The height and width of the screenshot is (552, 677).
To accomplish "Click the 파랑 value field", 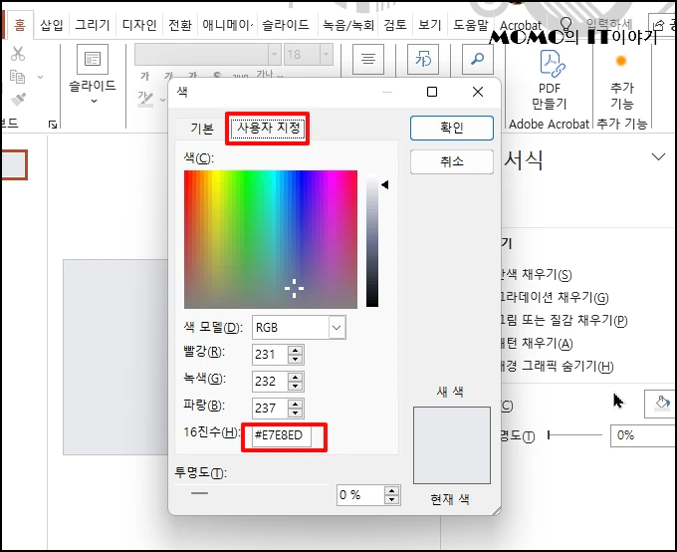I will tap(270, 409).
